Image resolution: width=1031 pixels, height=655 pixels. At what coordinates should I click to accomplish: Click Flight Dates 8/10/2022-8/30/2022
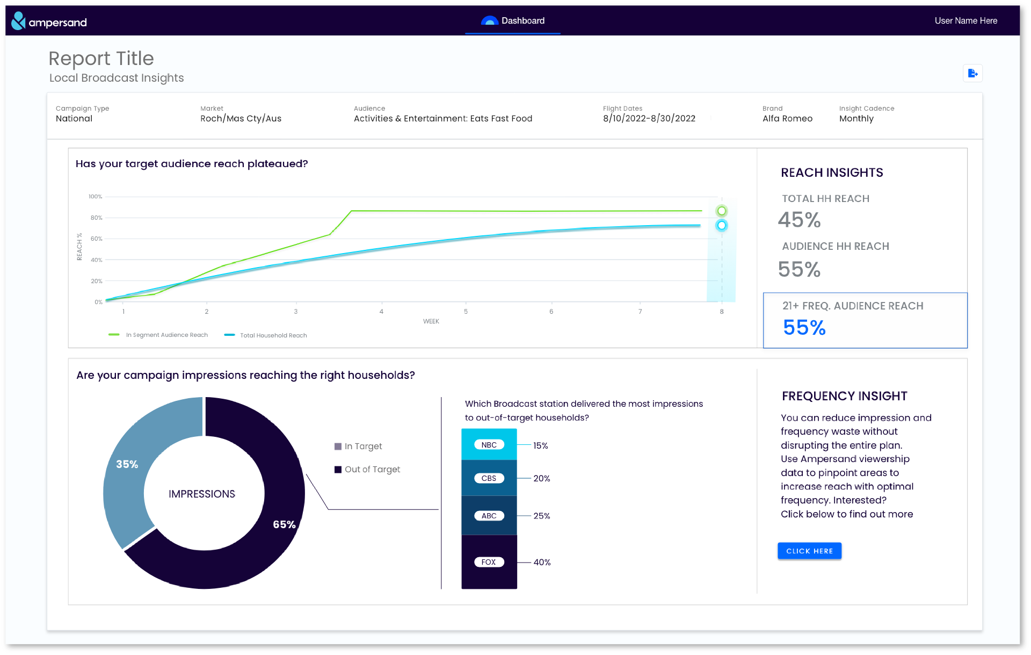[x=649, y=119]
